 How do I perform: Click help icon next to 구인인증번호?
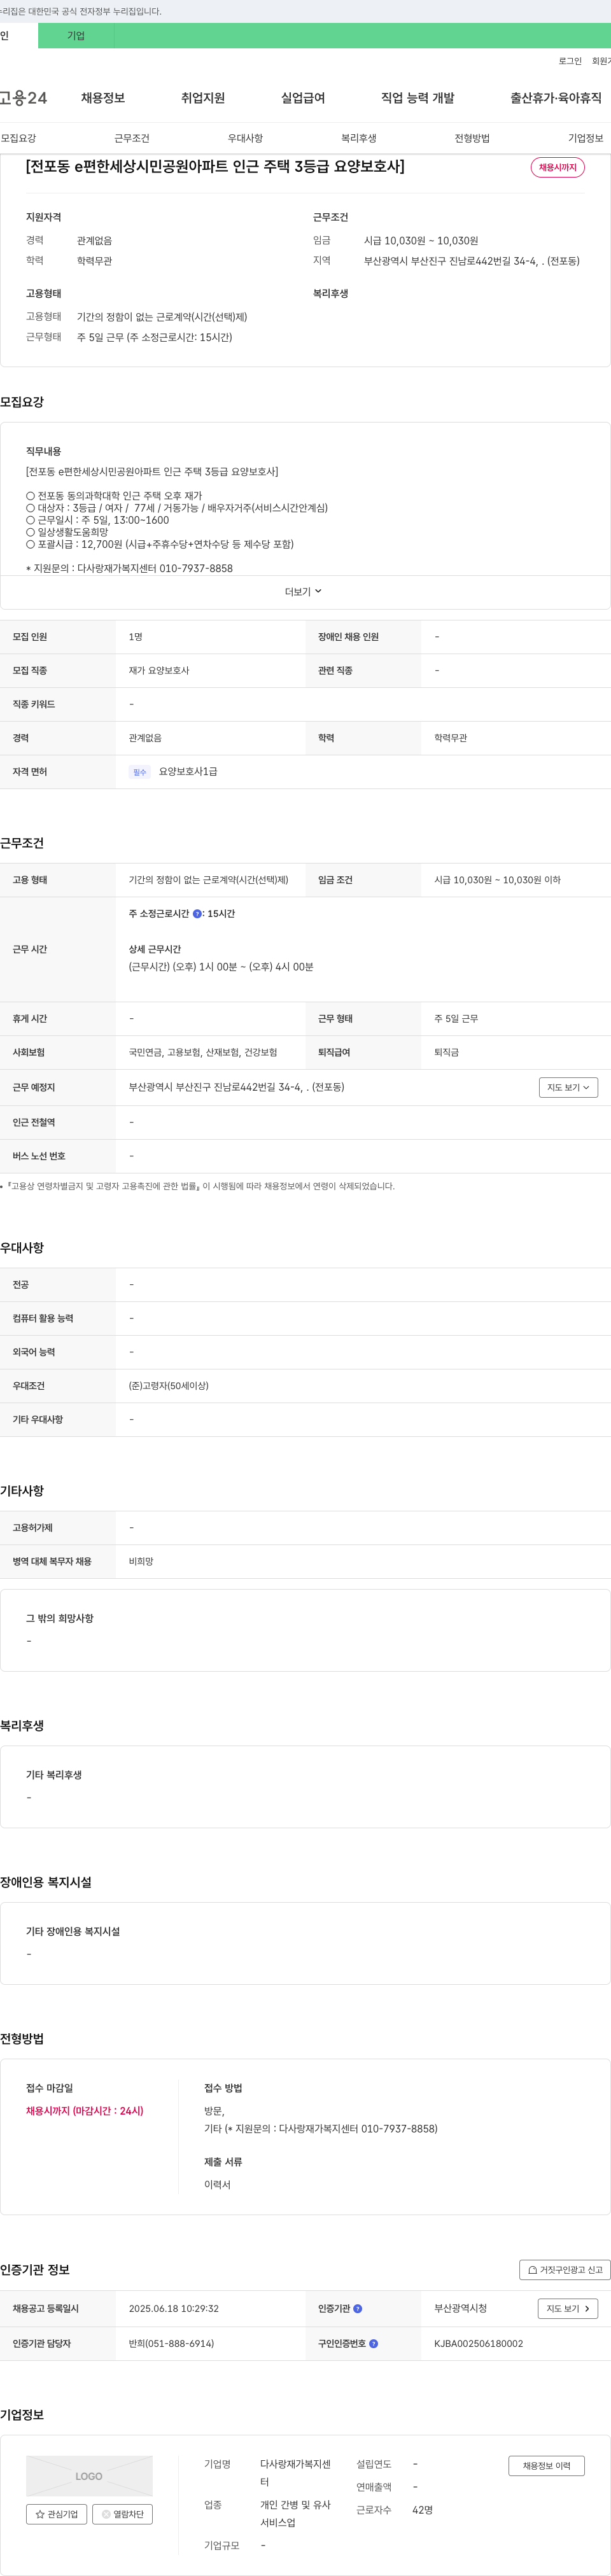[x=373, y=2343]
